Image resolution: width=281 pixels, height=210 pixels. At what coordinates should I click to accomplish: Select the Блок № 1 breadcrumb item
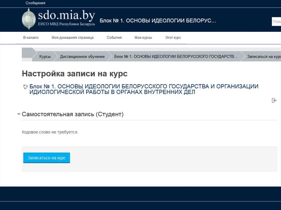click(176, 57)
